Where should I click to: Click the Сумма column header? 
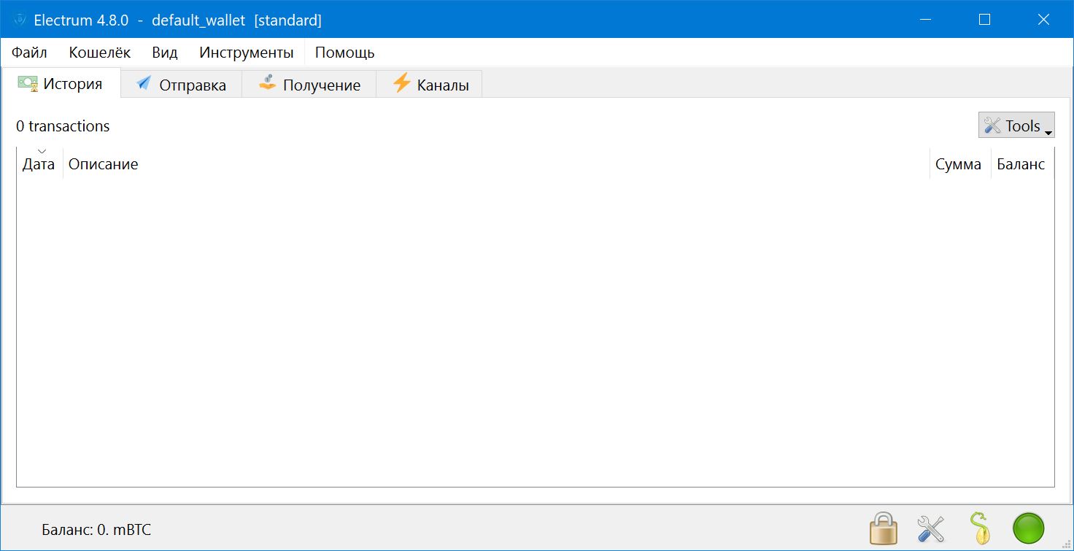[x=959, y=164]
